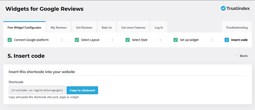
Task: Click green checkmark beside Set up widget
Action: [x=176, y=40]
